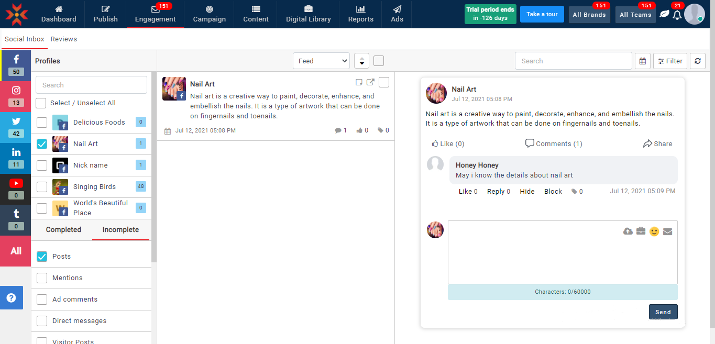Insert an emoji into the reply box
Screen dimensions: 715x344
(x=654, y=231)
